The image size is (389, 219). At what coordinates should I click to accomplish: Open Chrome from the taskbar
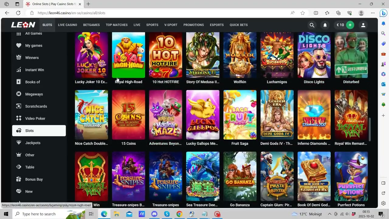179,214
